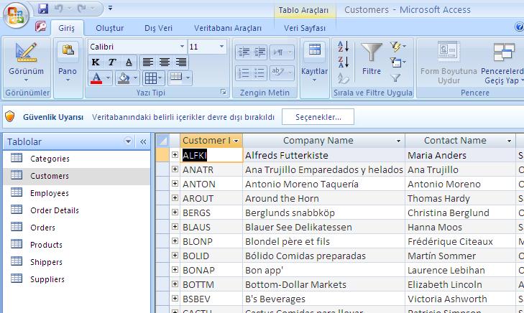The width and height of the screenshot is (524, 313).
Task: Toggle italic T formatting
Action: pyautogui.click(x=112, y=62)
